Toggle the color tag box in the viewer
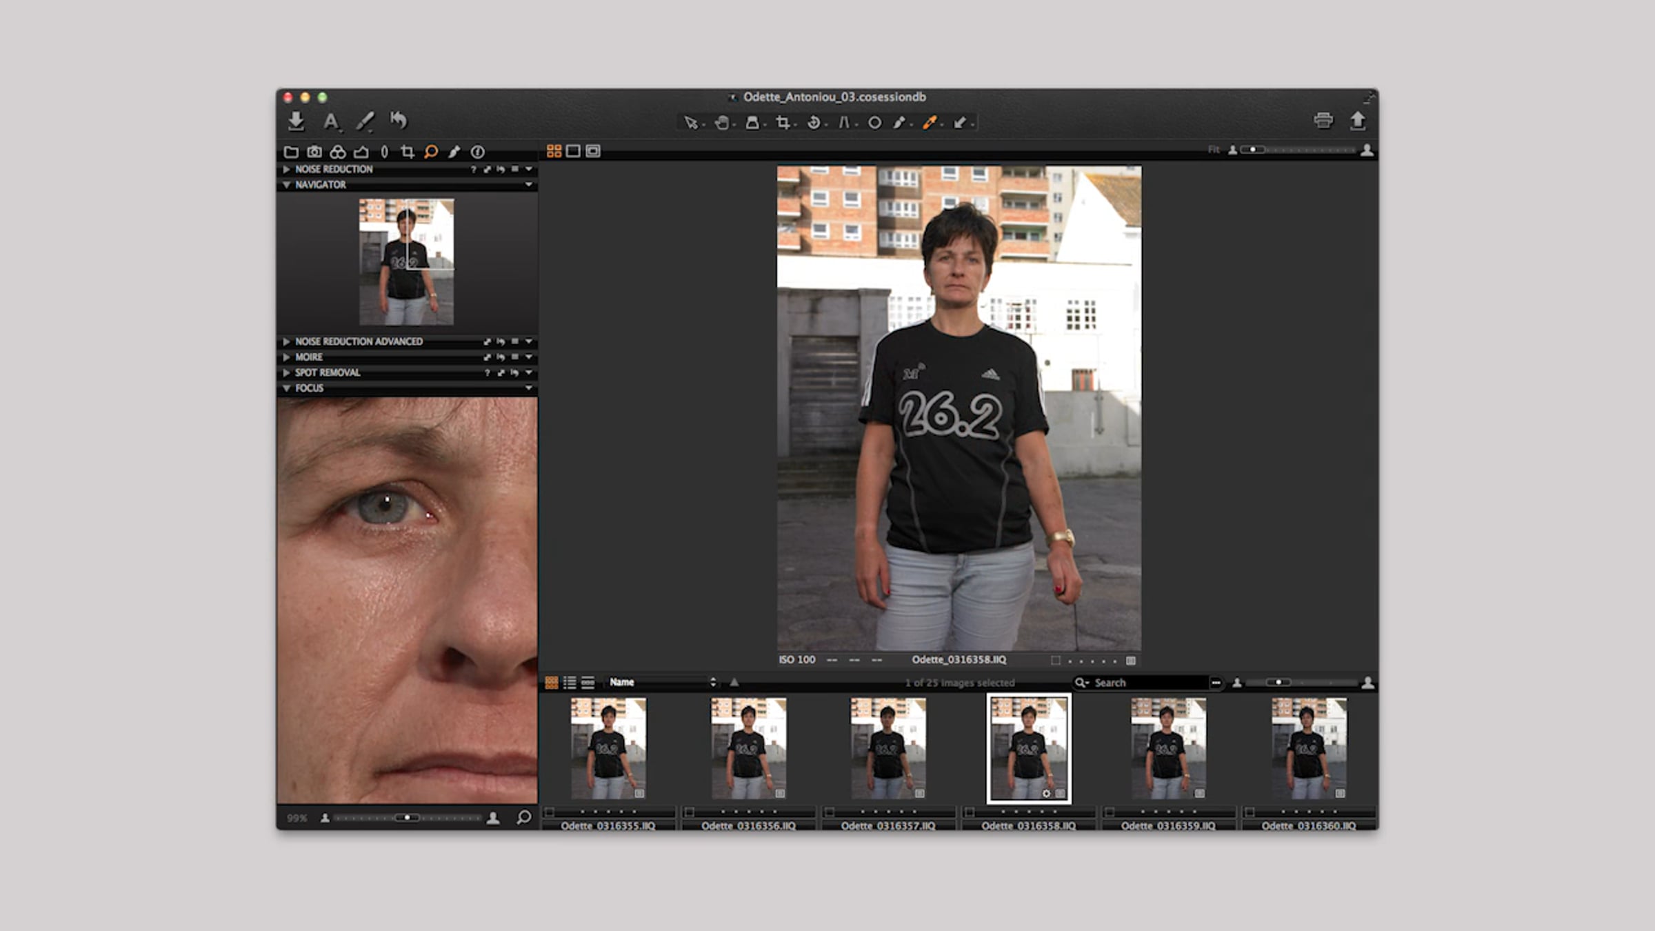Screen dimensions: 1655x931 (x=1055, y=660)
